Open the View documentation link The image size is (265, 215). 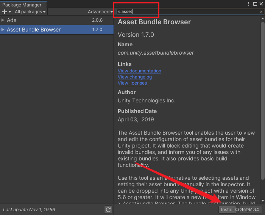point(139,71)
